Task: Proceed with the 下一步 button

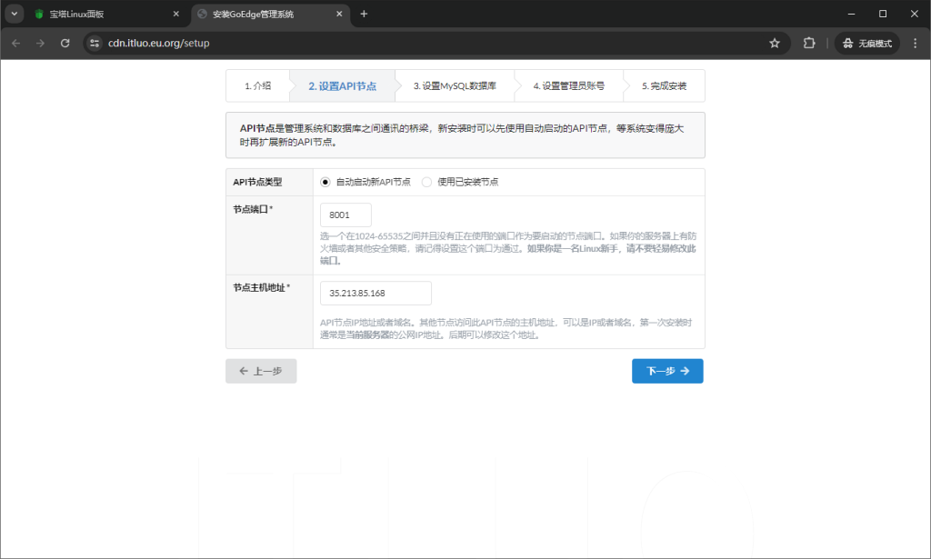Action: [667, 371]
